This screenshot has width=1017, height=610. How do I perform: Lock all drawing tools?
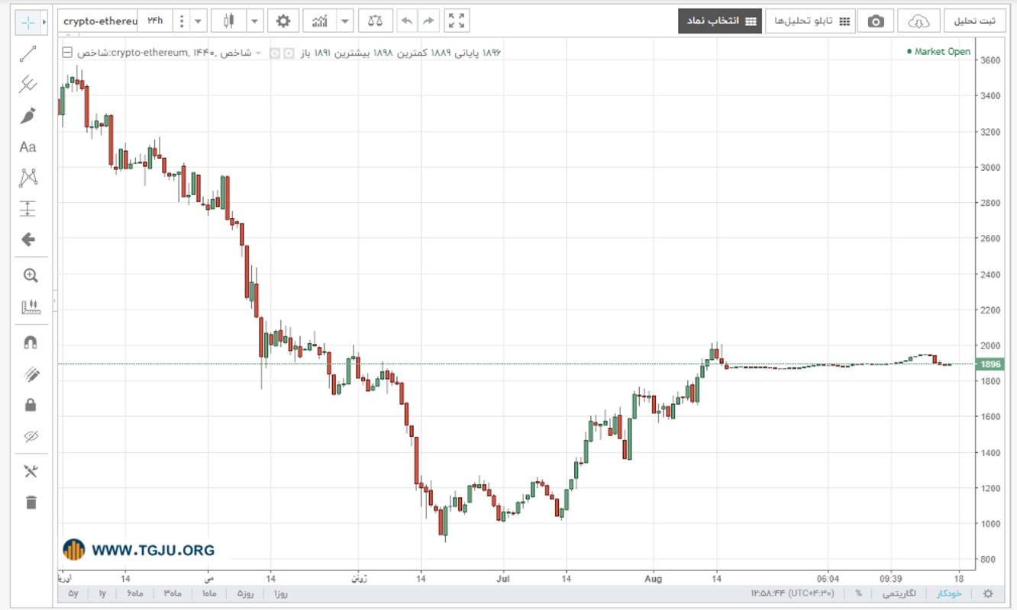[x=31, y=405]
